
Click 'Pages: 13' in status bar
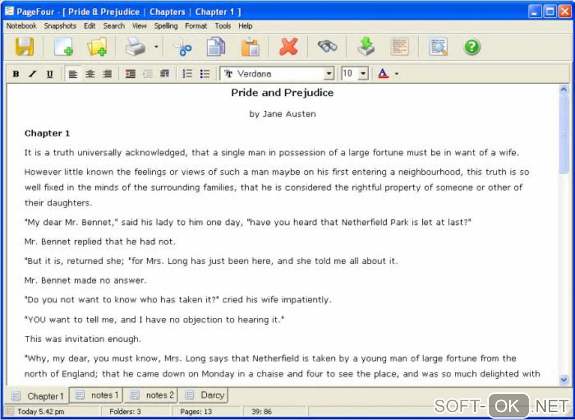(196, 412)
